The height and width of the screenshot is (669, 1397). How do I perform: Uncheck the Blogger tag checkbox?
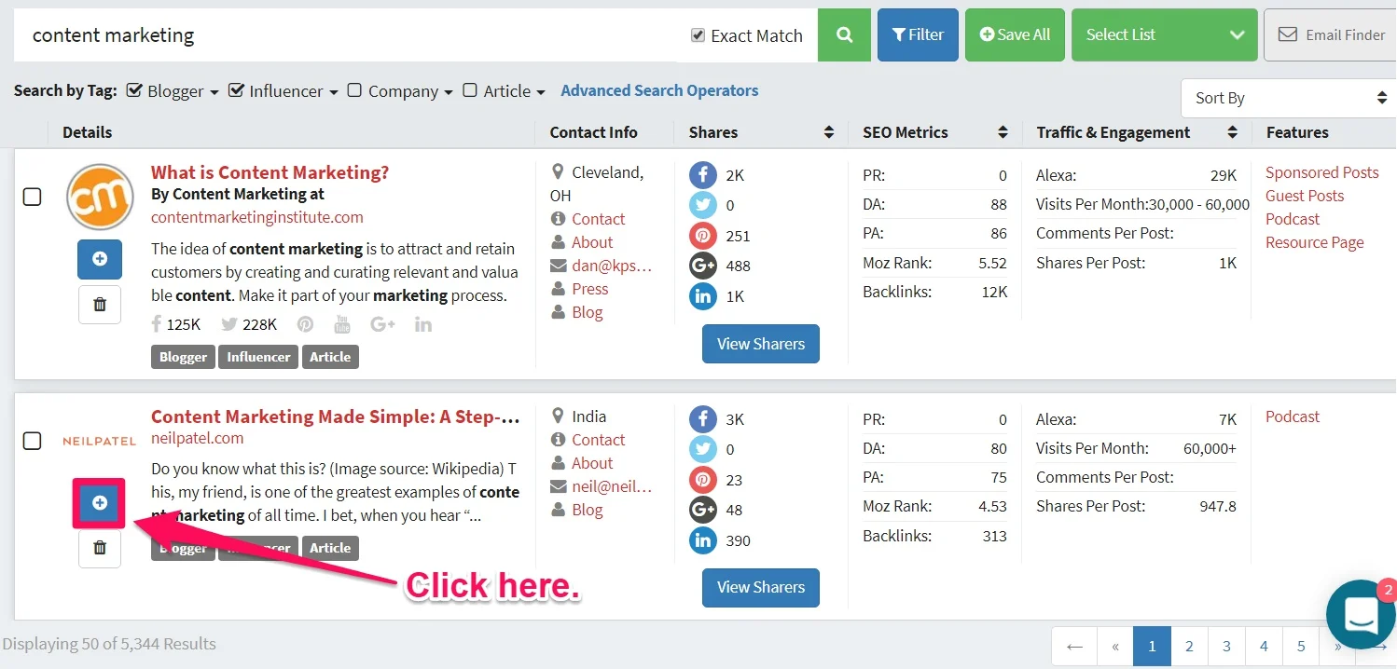(x=134, y=90)
